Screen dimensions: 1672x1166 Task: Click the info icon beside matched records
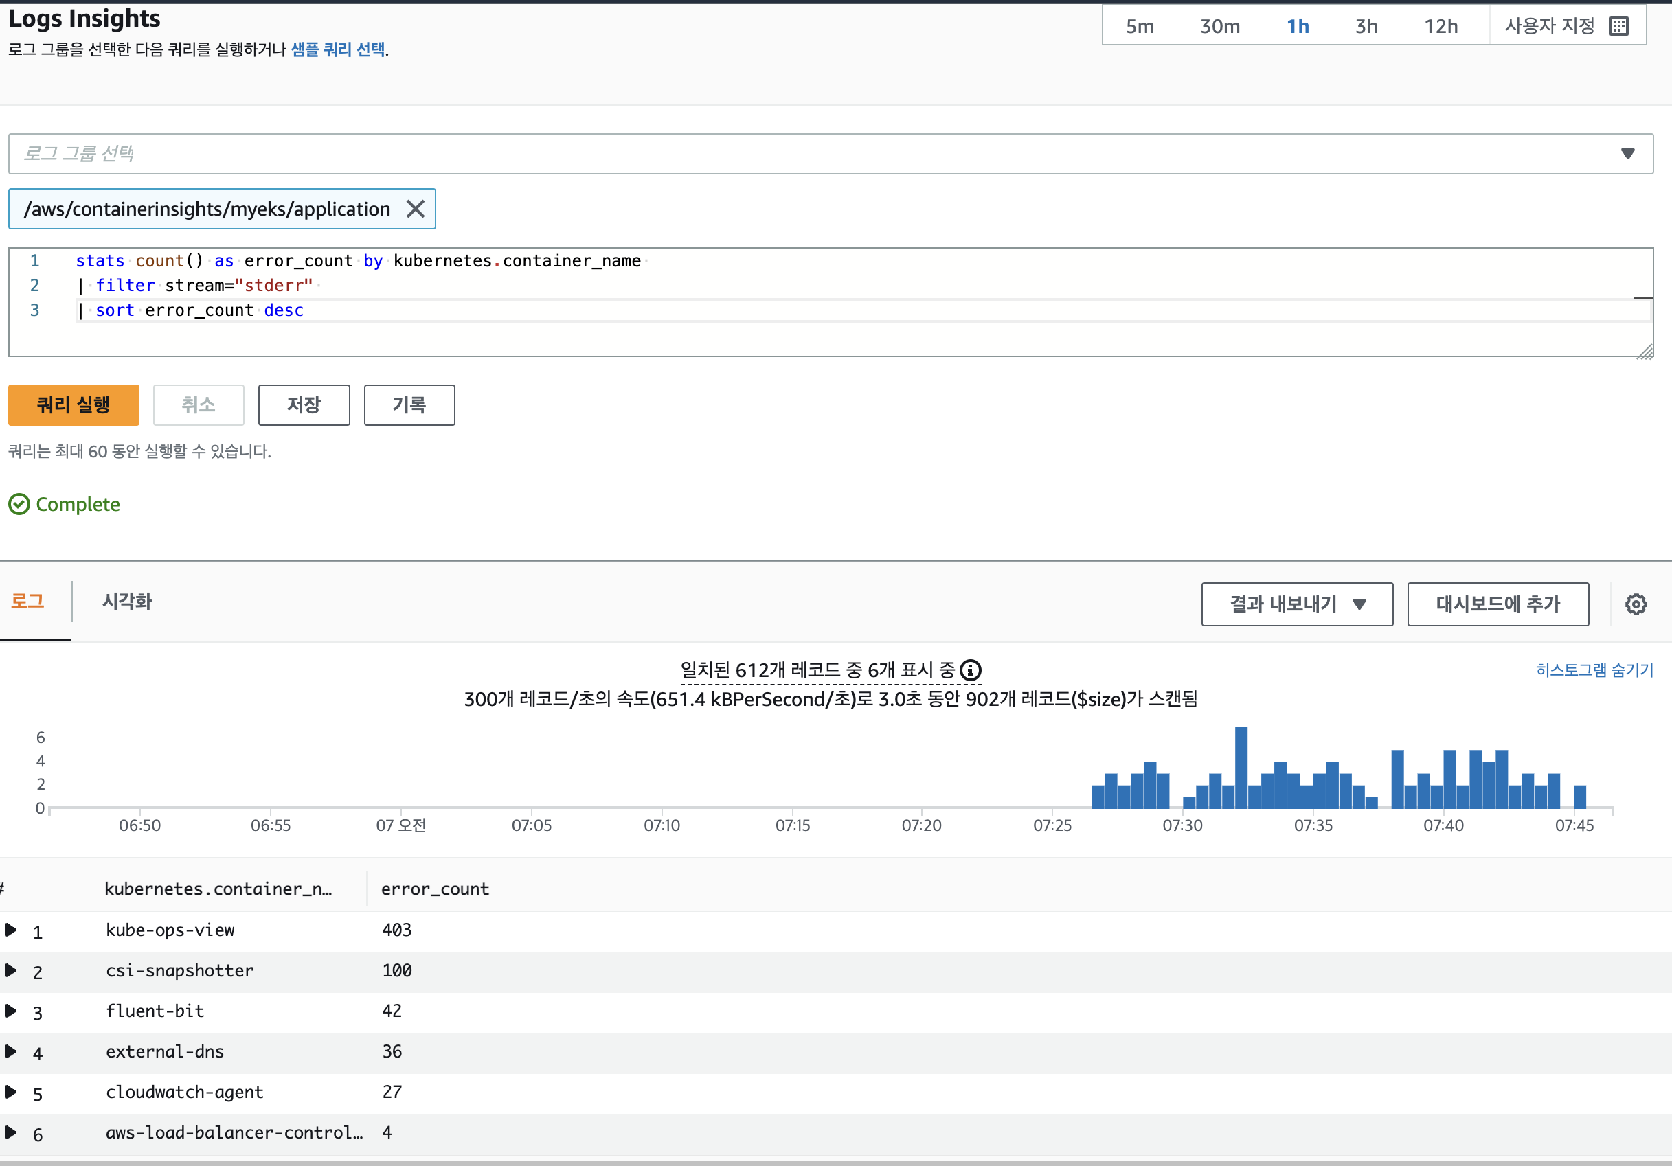coord(970,670)
